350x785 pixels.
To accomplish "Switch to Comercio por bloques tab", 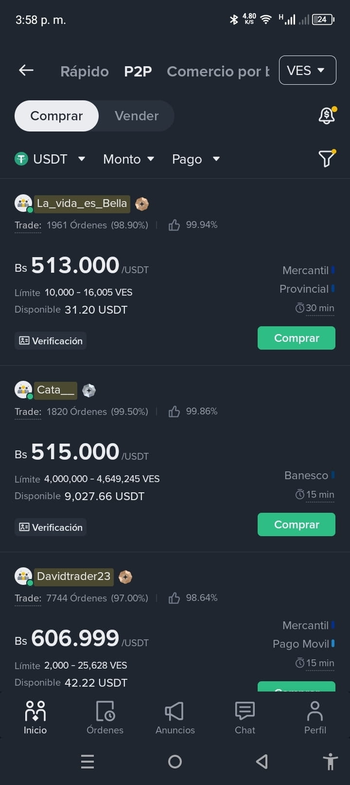I will coord(218,71).
